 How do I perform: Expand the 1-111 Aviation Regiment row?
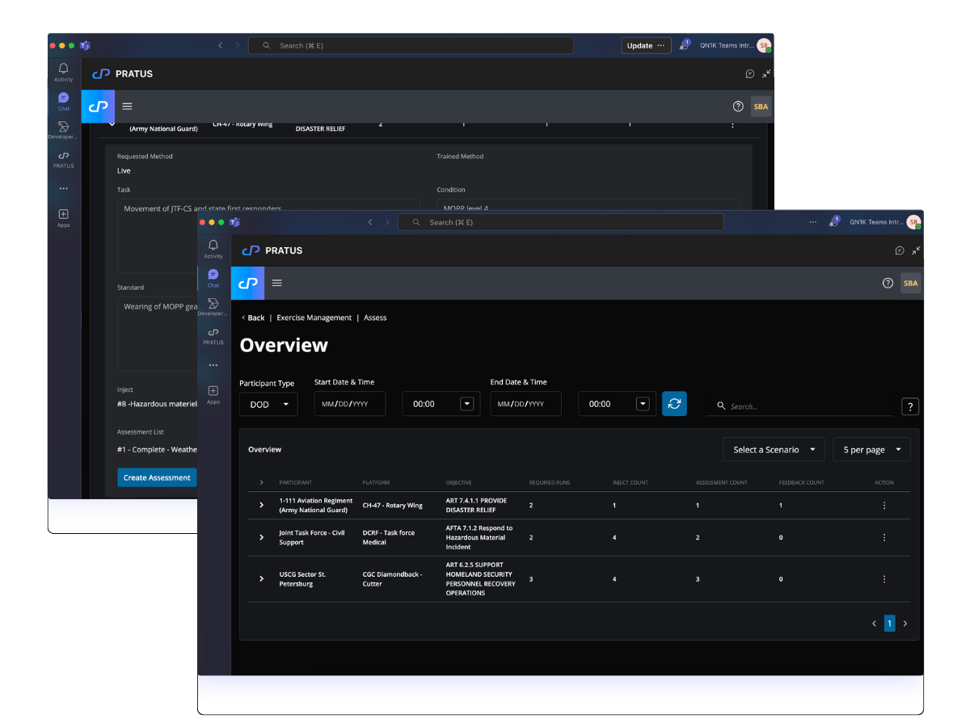tap(261, 505)
